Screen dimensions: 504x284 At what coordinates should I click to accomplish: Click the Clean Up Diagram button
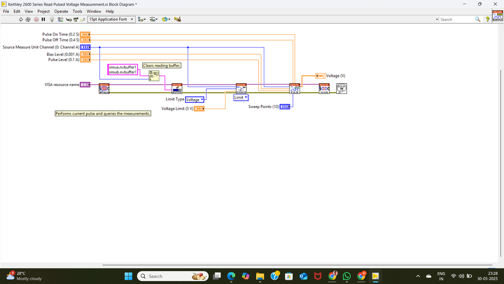click(x=177, y=19)
